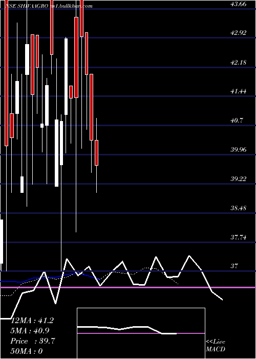
Task: Click the 39.22 price axis label
Action: tap(239, 178)
